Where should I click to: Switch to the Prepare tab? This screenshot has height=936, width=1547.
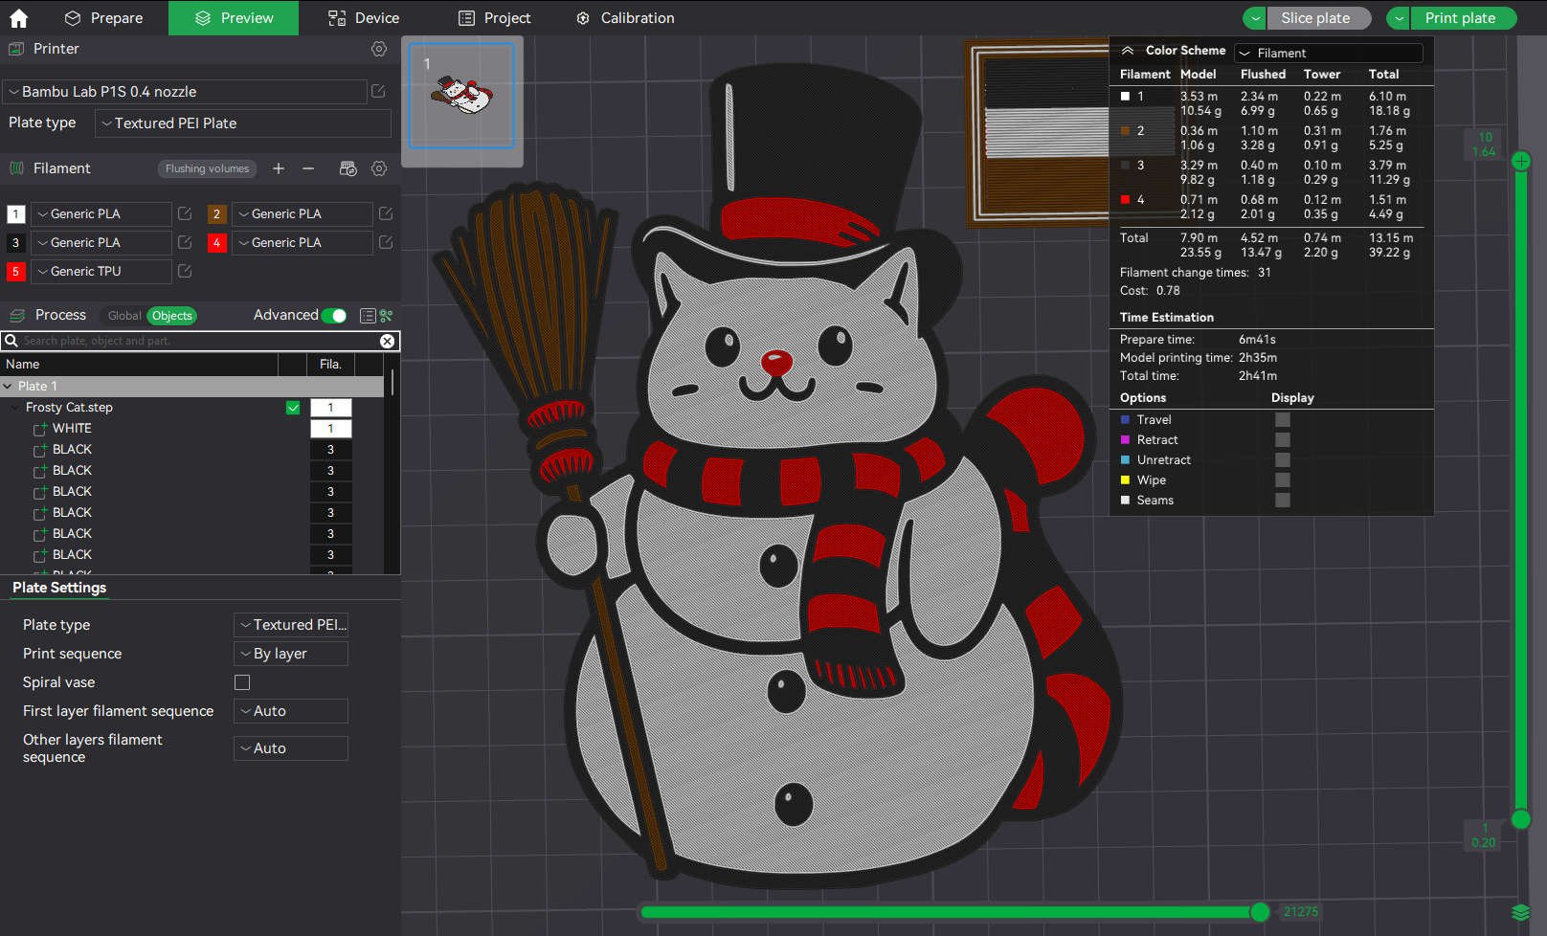(x=104, y=18)
